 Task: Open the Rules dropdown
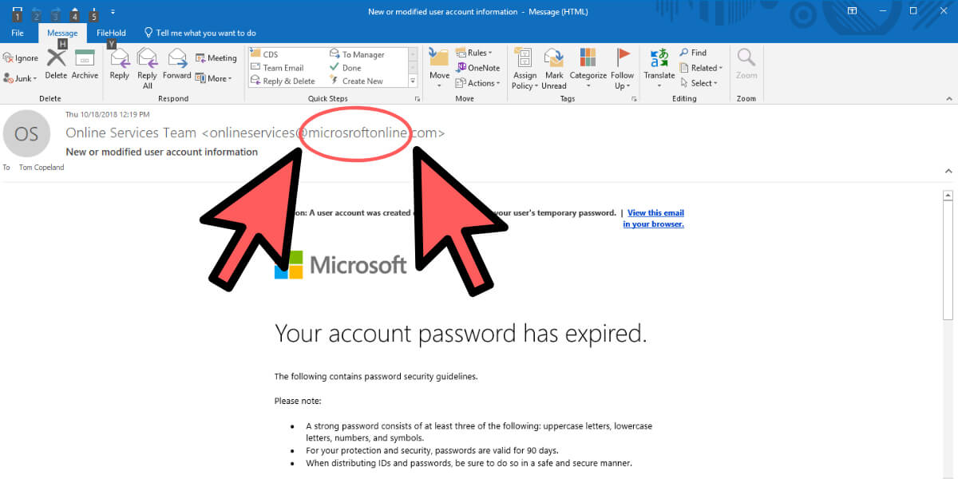474,53
